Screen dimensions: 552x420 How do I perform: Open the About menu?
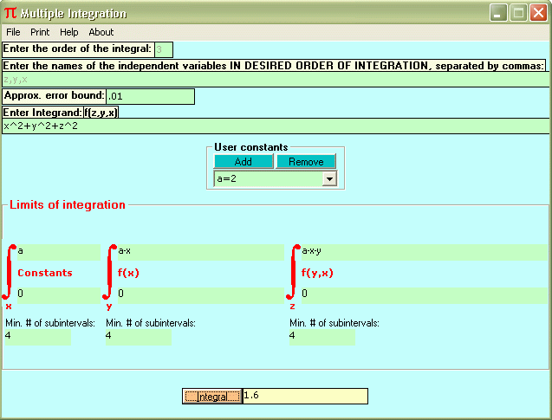tap(101, 32)
